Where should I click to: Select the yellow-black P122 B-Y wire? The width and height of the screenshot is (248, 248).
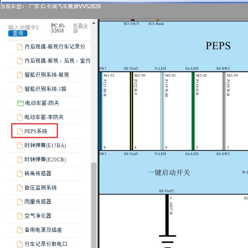(x=131, y=111)
